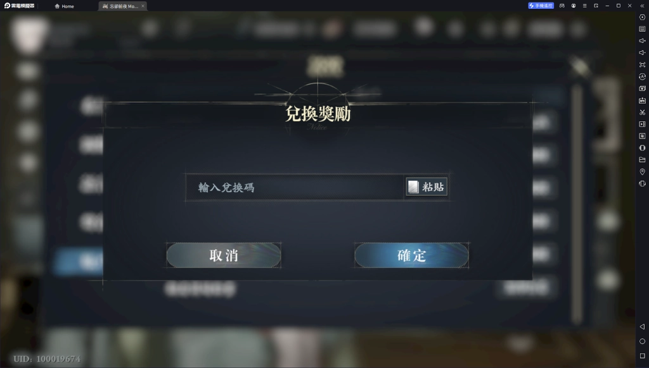Toggle fullscreen from the sidebar
Viewport: 649px width, 368px height.
[x=642, y=65]
